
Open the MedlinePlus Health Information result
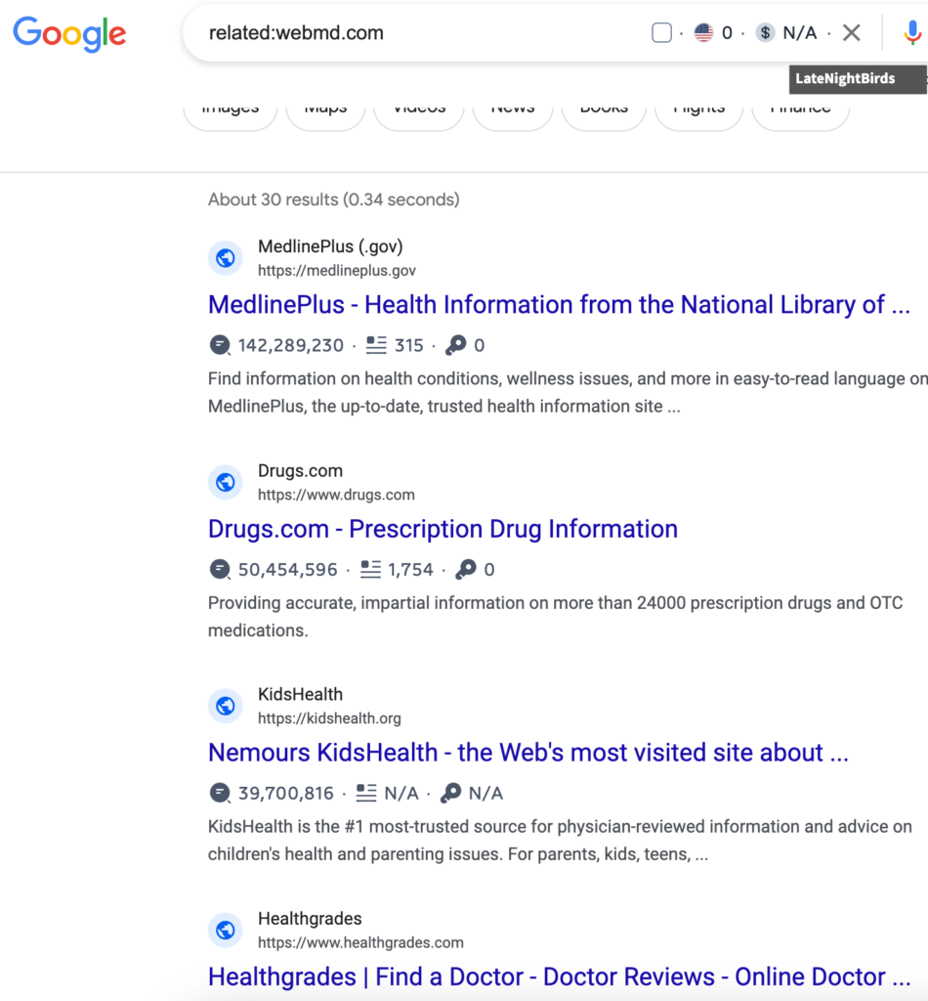coord(559,305)
